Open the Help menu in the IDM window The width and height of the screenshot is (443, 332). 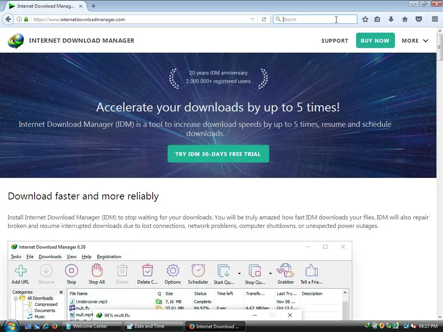coord(87,257)
